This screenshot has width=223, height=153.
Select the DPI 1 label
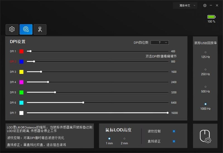pos(13,51)
